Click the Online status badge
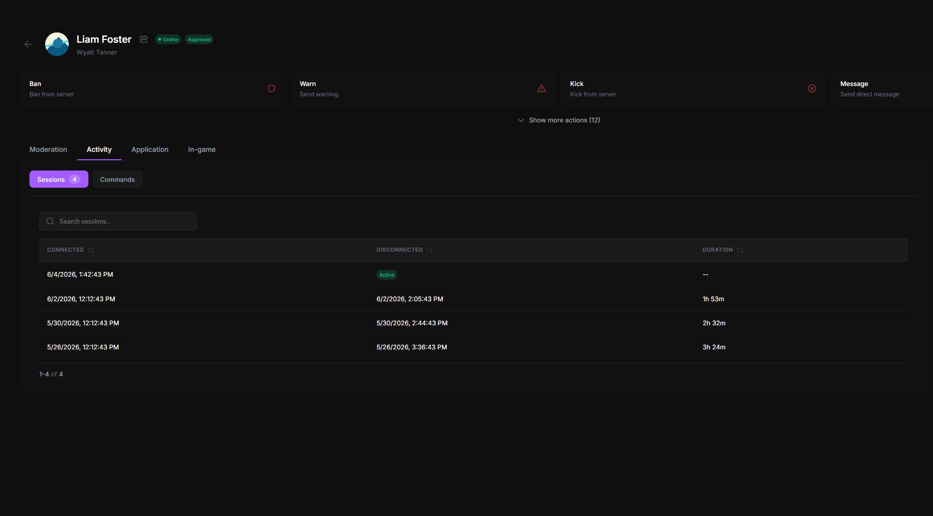This screenshot has width=933, height=516. tap(168, 39)
